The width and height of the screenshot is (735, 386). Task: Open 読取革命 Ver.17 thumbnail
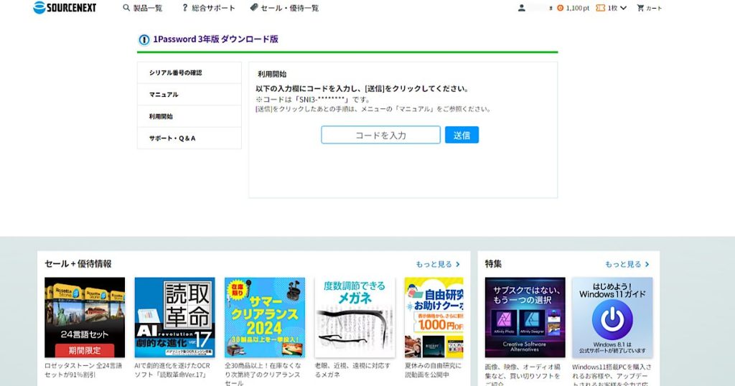click(x=175, y=317)
